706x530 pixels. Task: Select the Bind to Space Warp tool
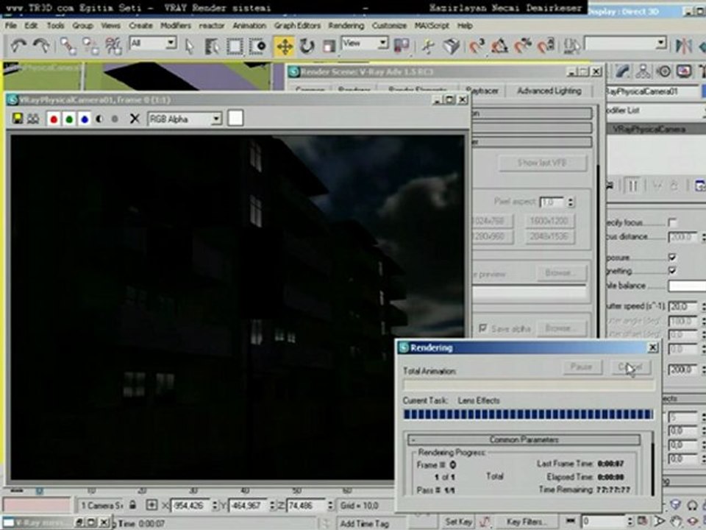[113, 46]
